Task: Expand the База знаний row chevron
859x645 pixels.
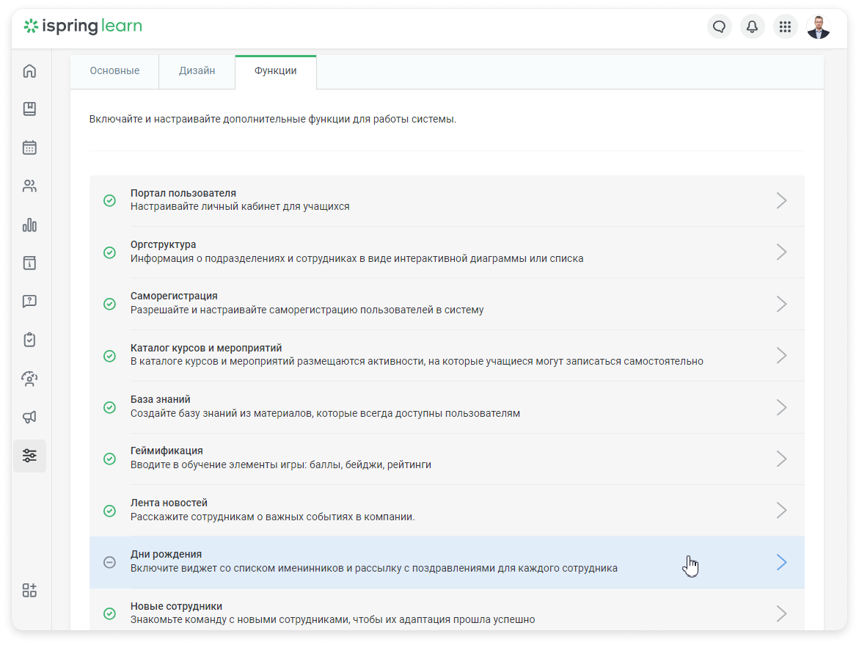Action: pyautogui.click(x=781, y=407)
